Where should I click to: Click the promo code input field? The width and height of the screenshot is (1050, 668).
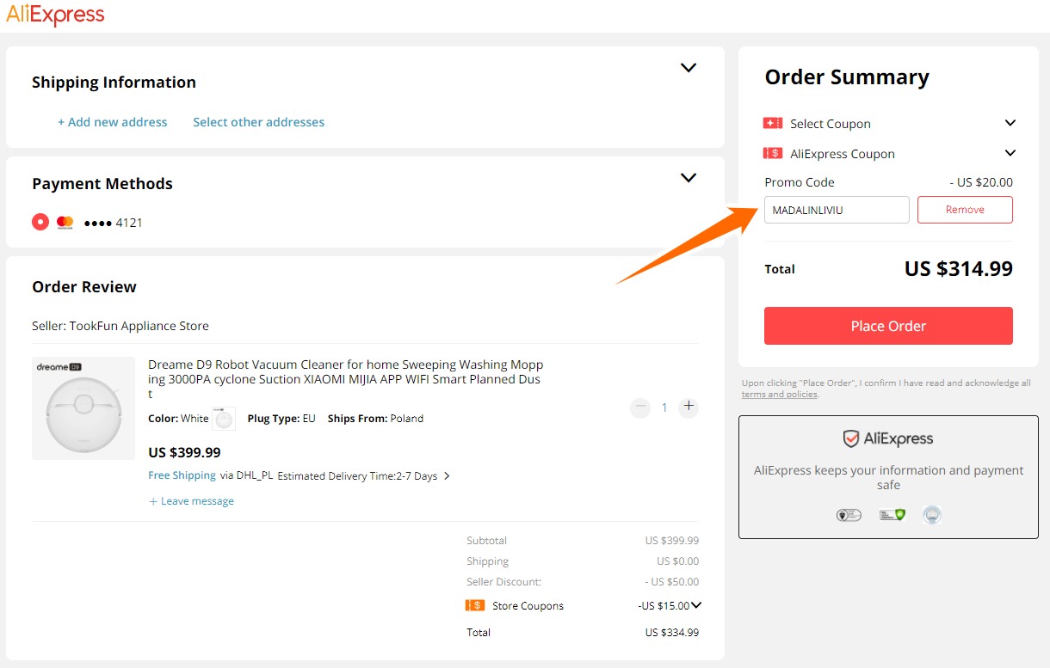coord(837,210)
